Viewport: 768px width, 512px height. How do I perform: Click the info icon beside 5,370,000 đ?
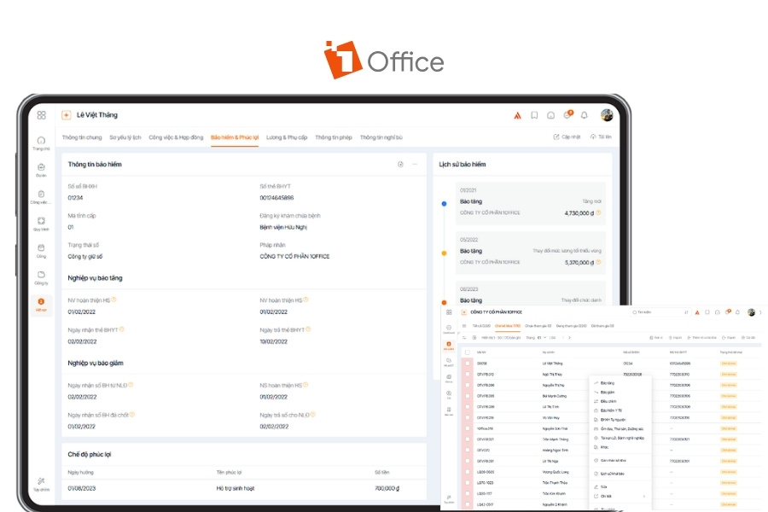click(x=598, y=262)
